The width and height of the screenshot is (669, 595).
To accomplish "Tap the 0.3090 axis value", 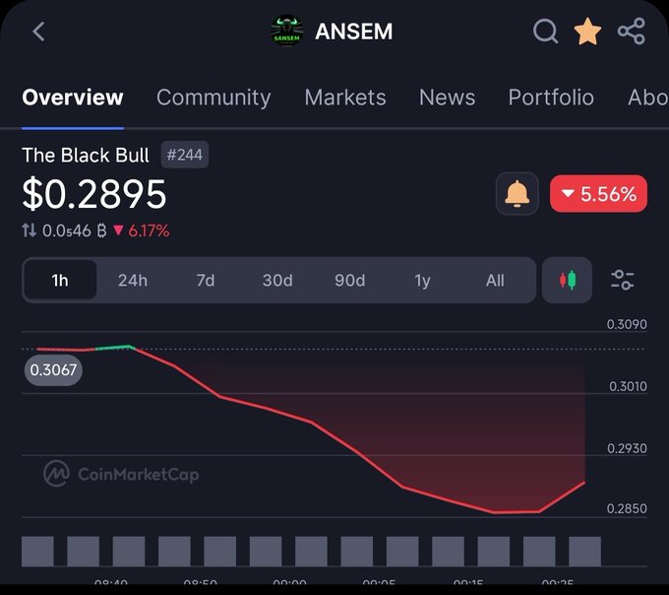I will coord(627,324).
